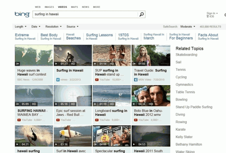This screenshot has width=226, height=153.
Task: Click the Rowing related topic
Action: (181, 122)
